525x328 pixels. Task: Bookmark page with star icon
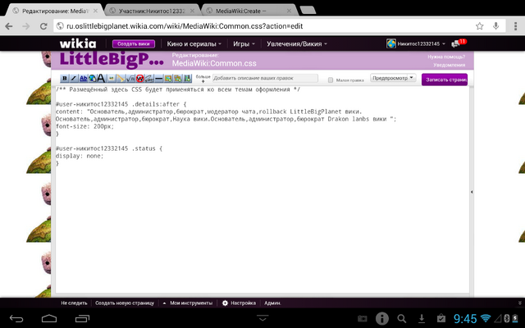(479, 25)
